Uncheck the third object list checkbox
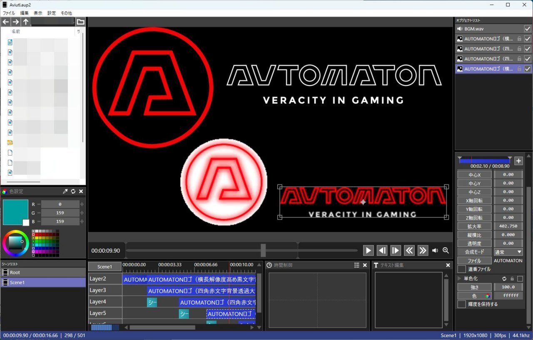Screen dimensions: 533x340 (x=528, y=49)
